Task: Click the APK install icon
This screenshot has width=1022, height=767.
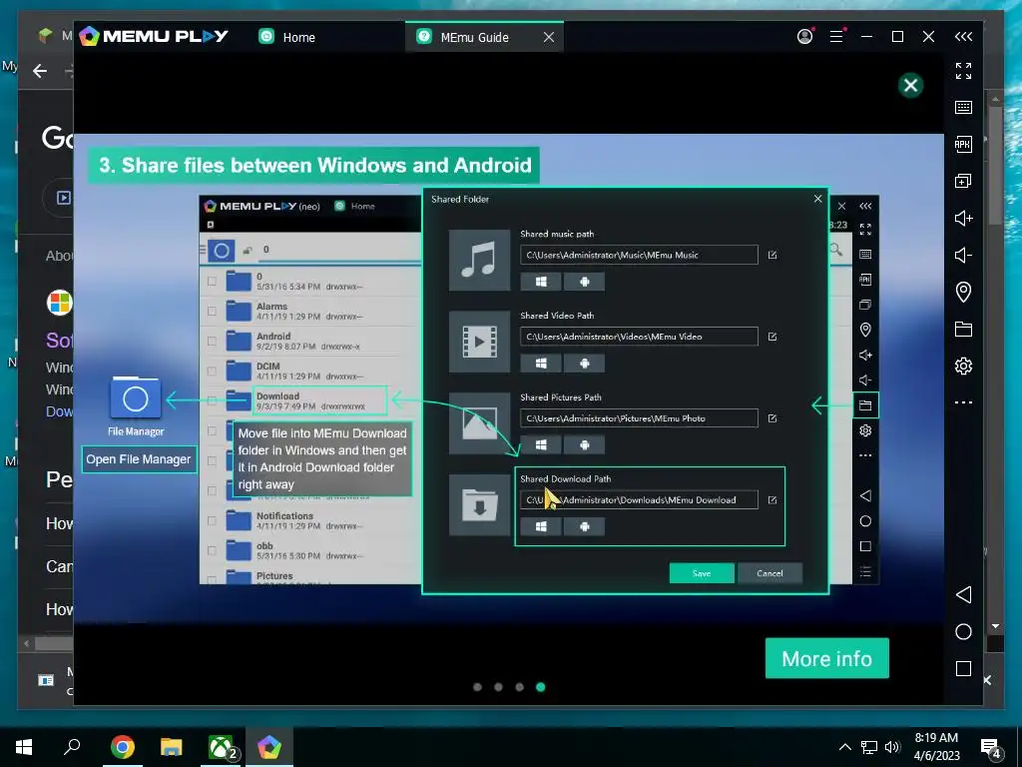Action: tap(963, 144)
